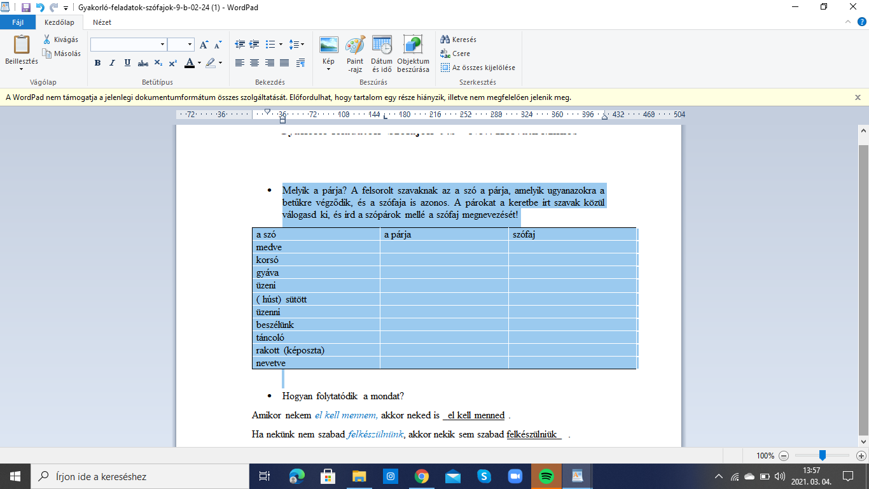Screen dimensions: 869x489
Task: Toggle underline formatting
Action: click(127, 63)
